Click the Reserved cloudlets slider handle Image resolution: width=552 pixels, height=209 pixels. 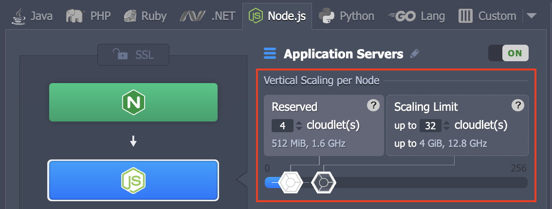291,183
